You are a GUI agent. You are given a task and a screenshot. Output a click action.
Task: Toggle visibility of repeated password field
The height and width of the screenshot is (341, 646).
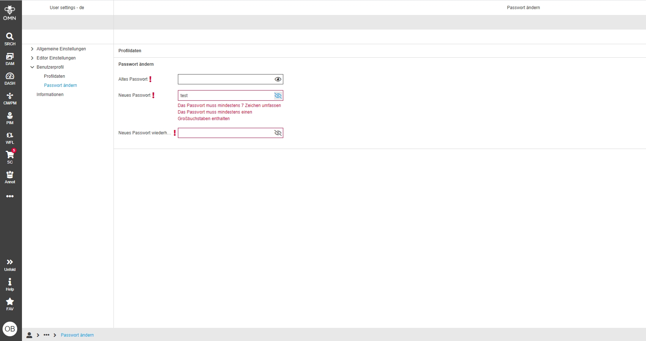pyautogui.click(x=278, y=133)
